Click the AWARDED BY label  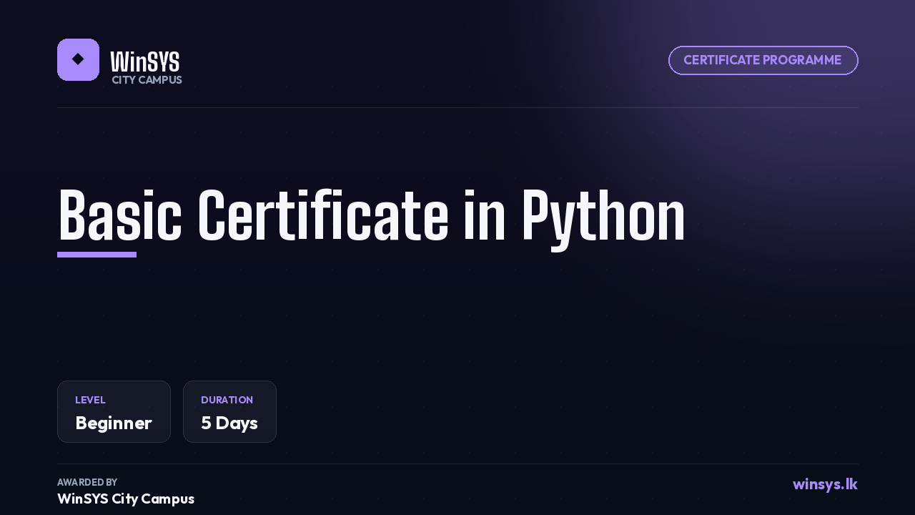pyautogui.click(x=87, y=482)
